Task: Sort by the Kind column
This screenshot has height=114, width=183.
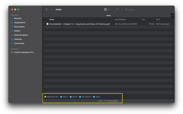Action: coord(158,20)
